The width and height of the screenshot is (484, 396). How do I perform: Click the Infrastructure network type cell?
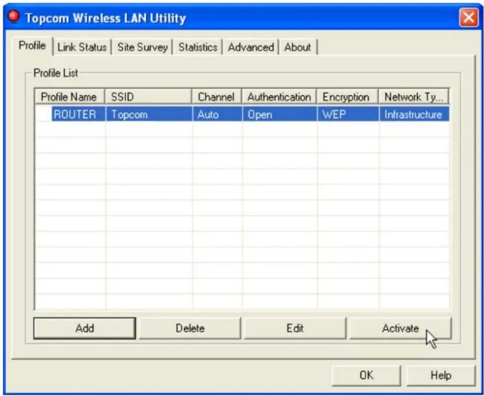(414, 114)
